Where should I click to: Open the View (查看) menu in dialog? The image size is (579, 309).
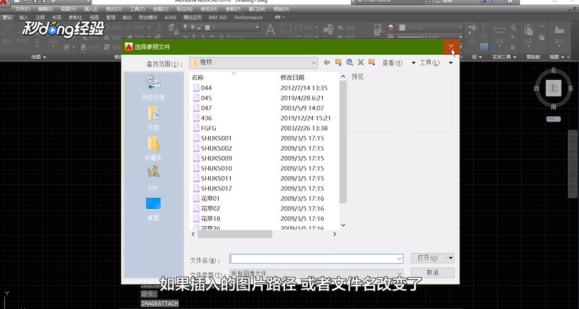pos(392,63)
